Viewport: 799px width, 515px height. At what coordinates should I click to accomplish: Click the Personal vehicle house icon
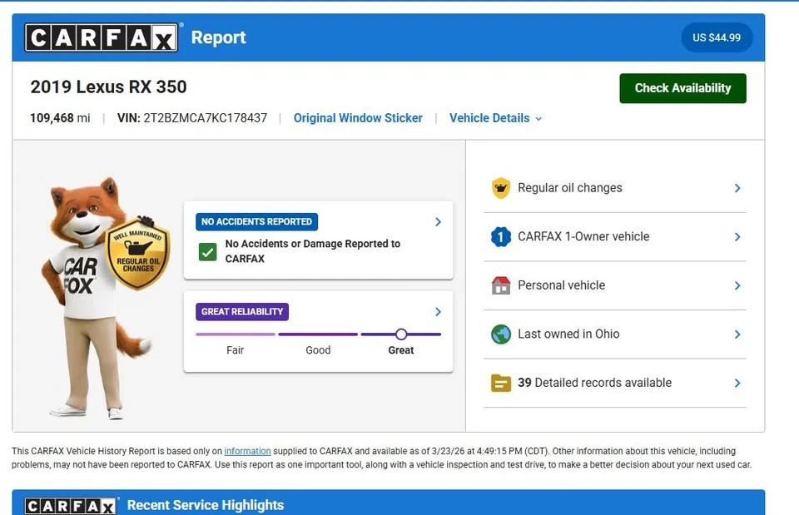(501, 285)
